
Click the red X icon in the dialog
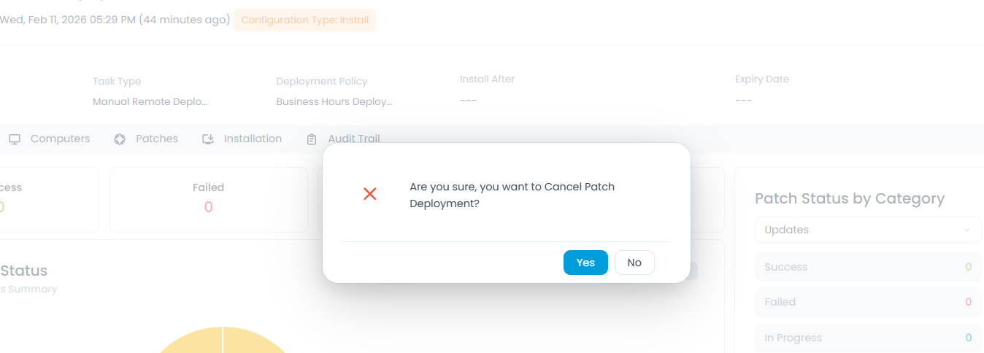370,194
